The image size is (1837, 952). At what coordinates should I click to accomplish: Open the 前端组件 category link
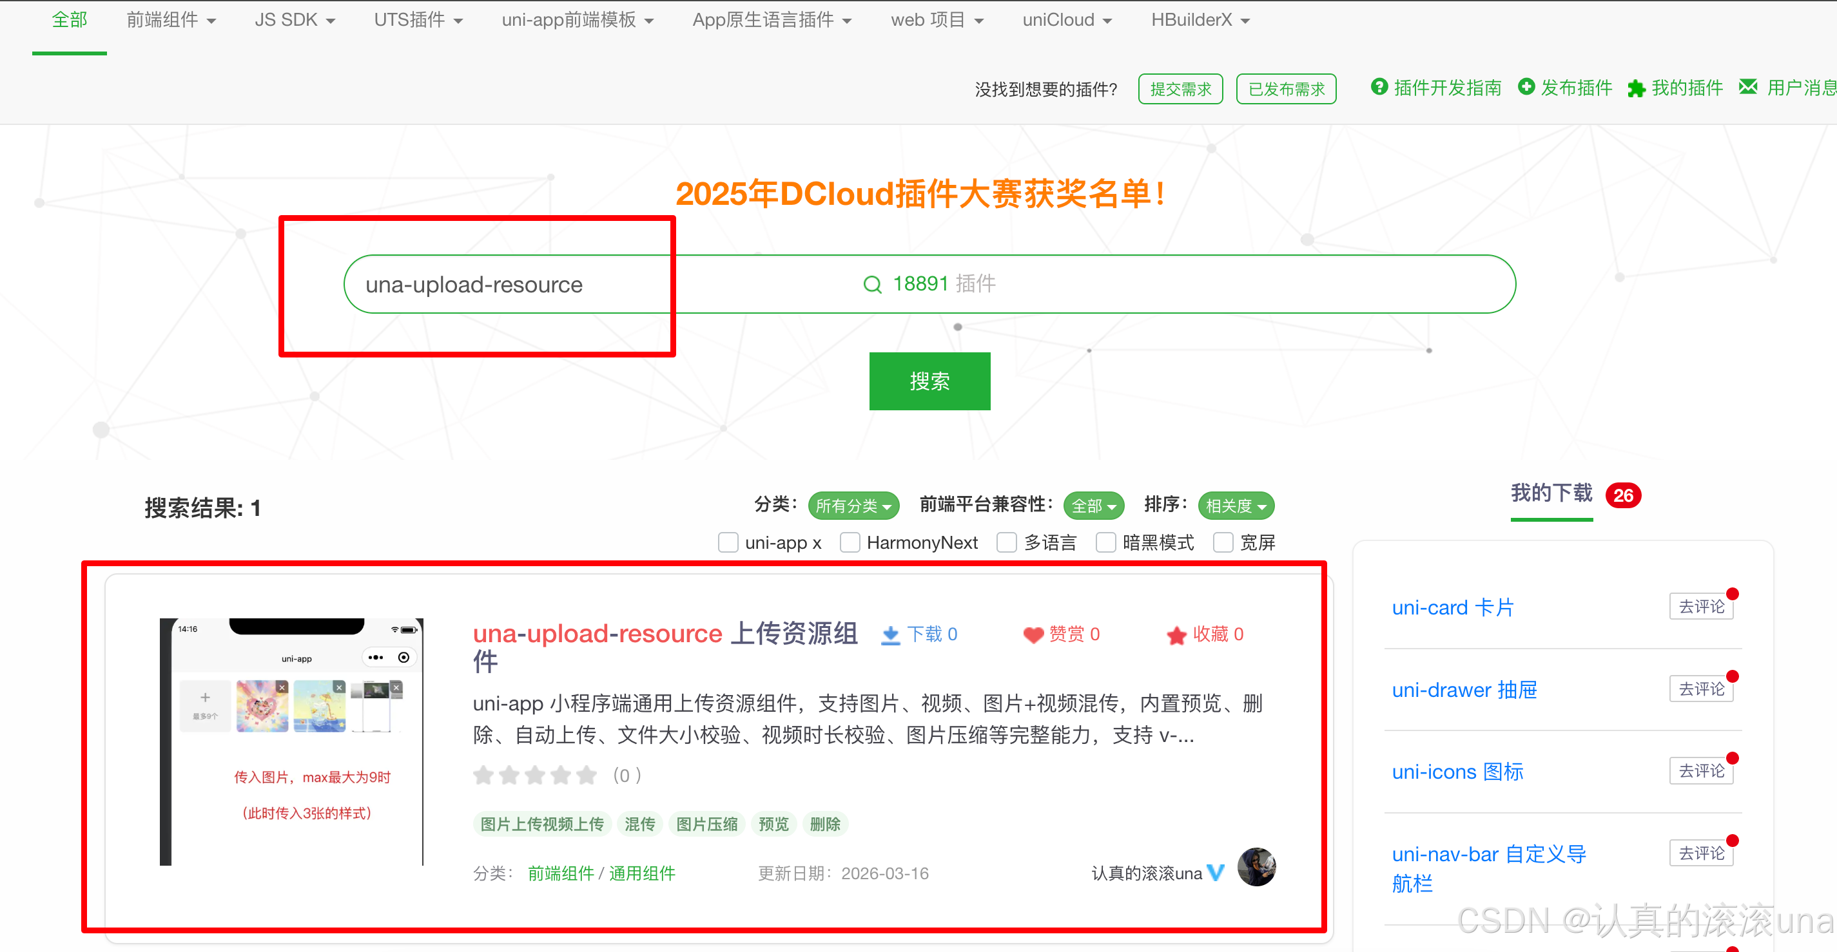tap(561, 873)
